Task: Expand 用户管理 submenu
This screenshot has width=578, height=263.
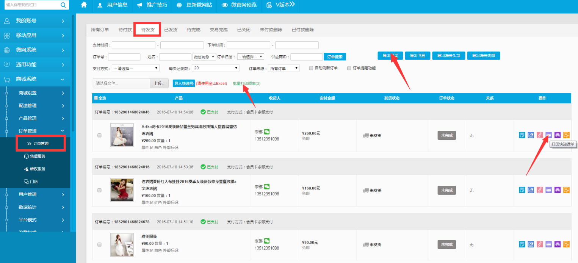Action: 35,194
